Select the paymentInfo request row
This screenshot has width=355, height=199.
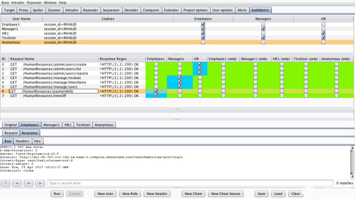(x=177, y=91)
